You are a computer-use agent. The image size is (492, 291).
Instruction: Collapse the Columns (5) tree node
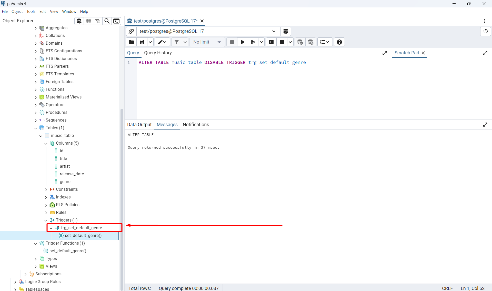coord(46,143)
